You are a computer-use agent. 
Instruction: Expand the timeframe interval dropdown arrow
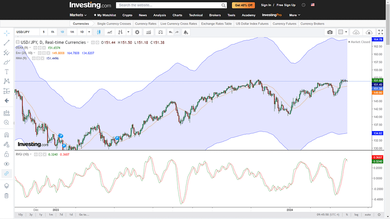point(89,32)
